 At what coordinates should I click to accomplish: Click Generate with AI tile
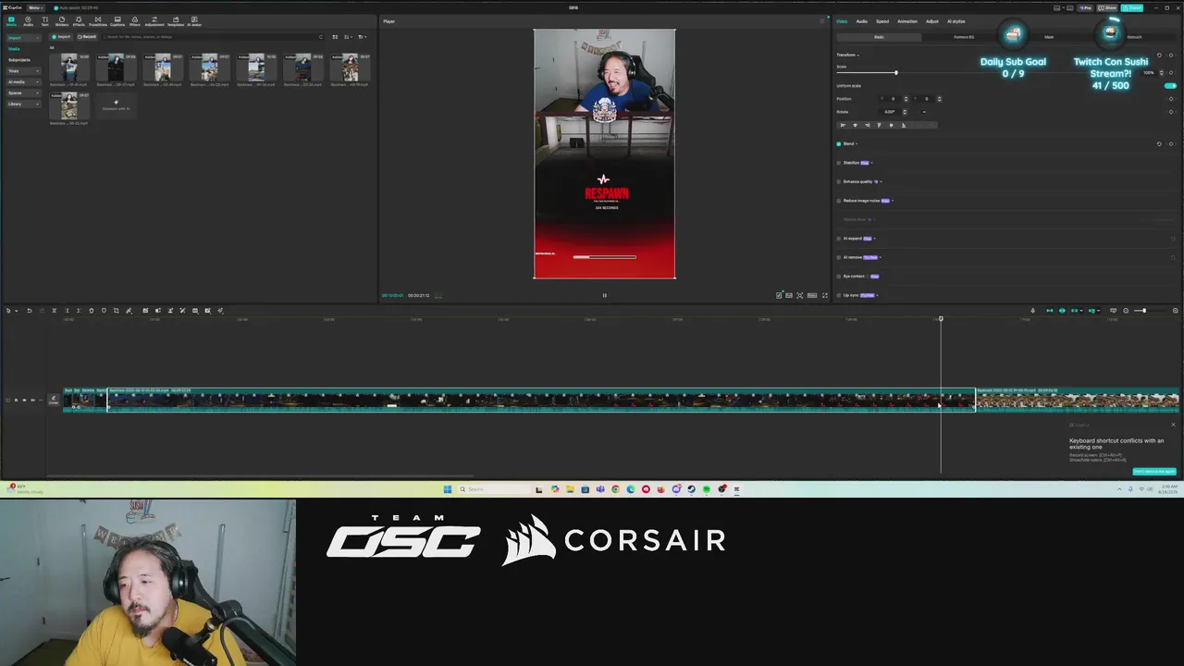point(116,105)
